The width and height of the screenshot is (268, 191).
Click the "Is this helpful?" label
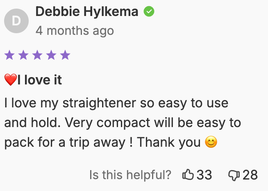130,175
